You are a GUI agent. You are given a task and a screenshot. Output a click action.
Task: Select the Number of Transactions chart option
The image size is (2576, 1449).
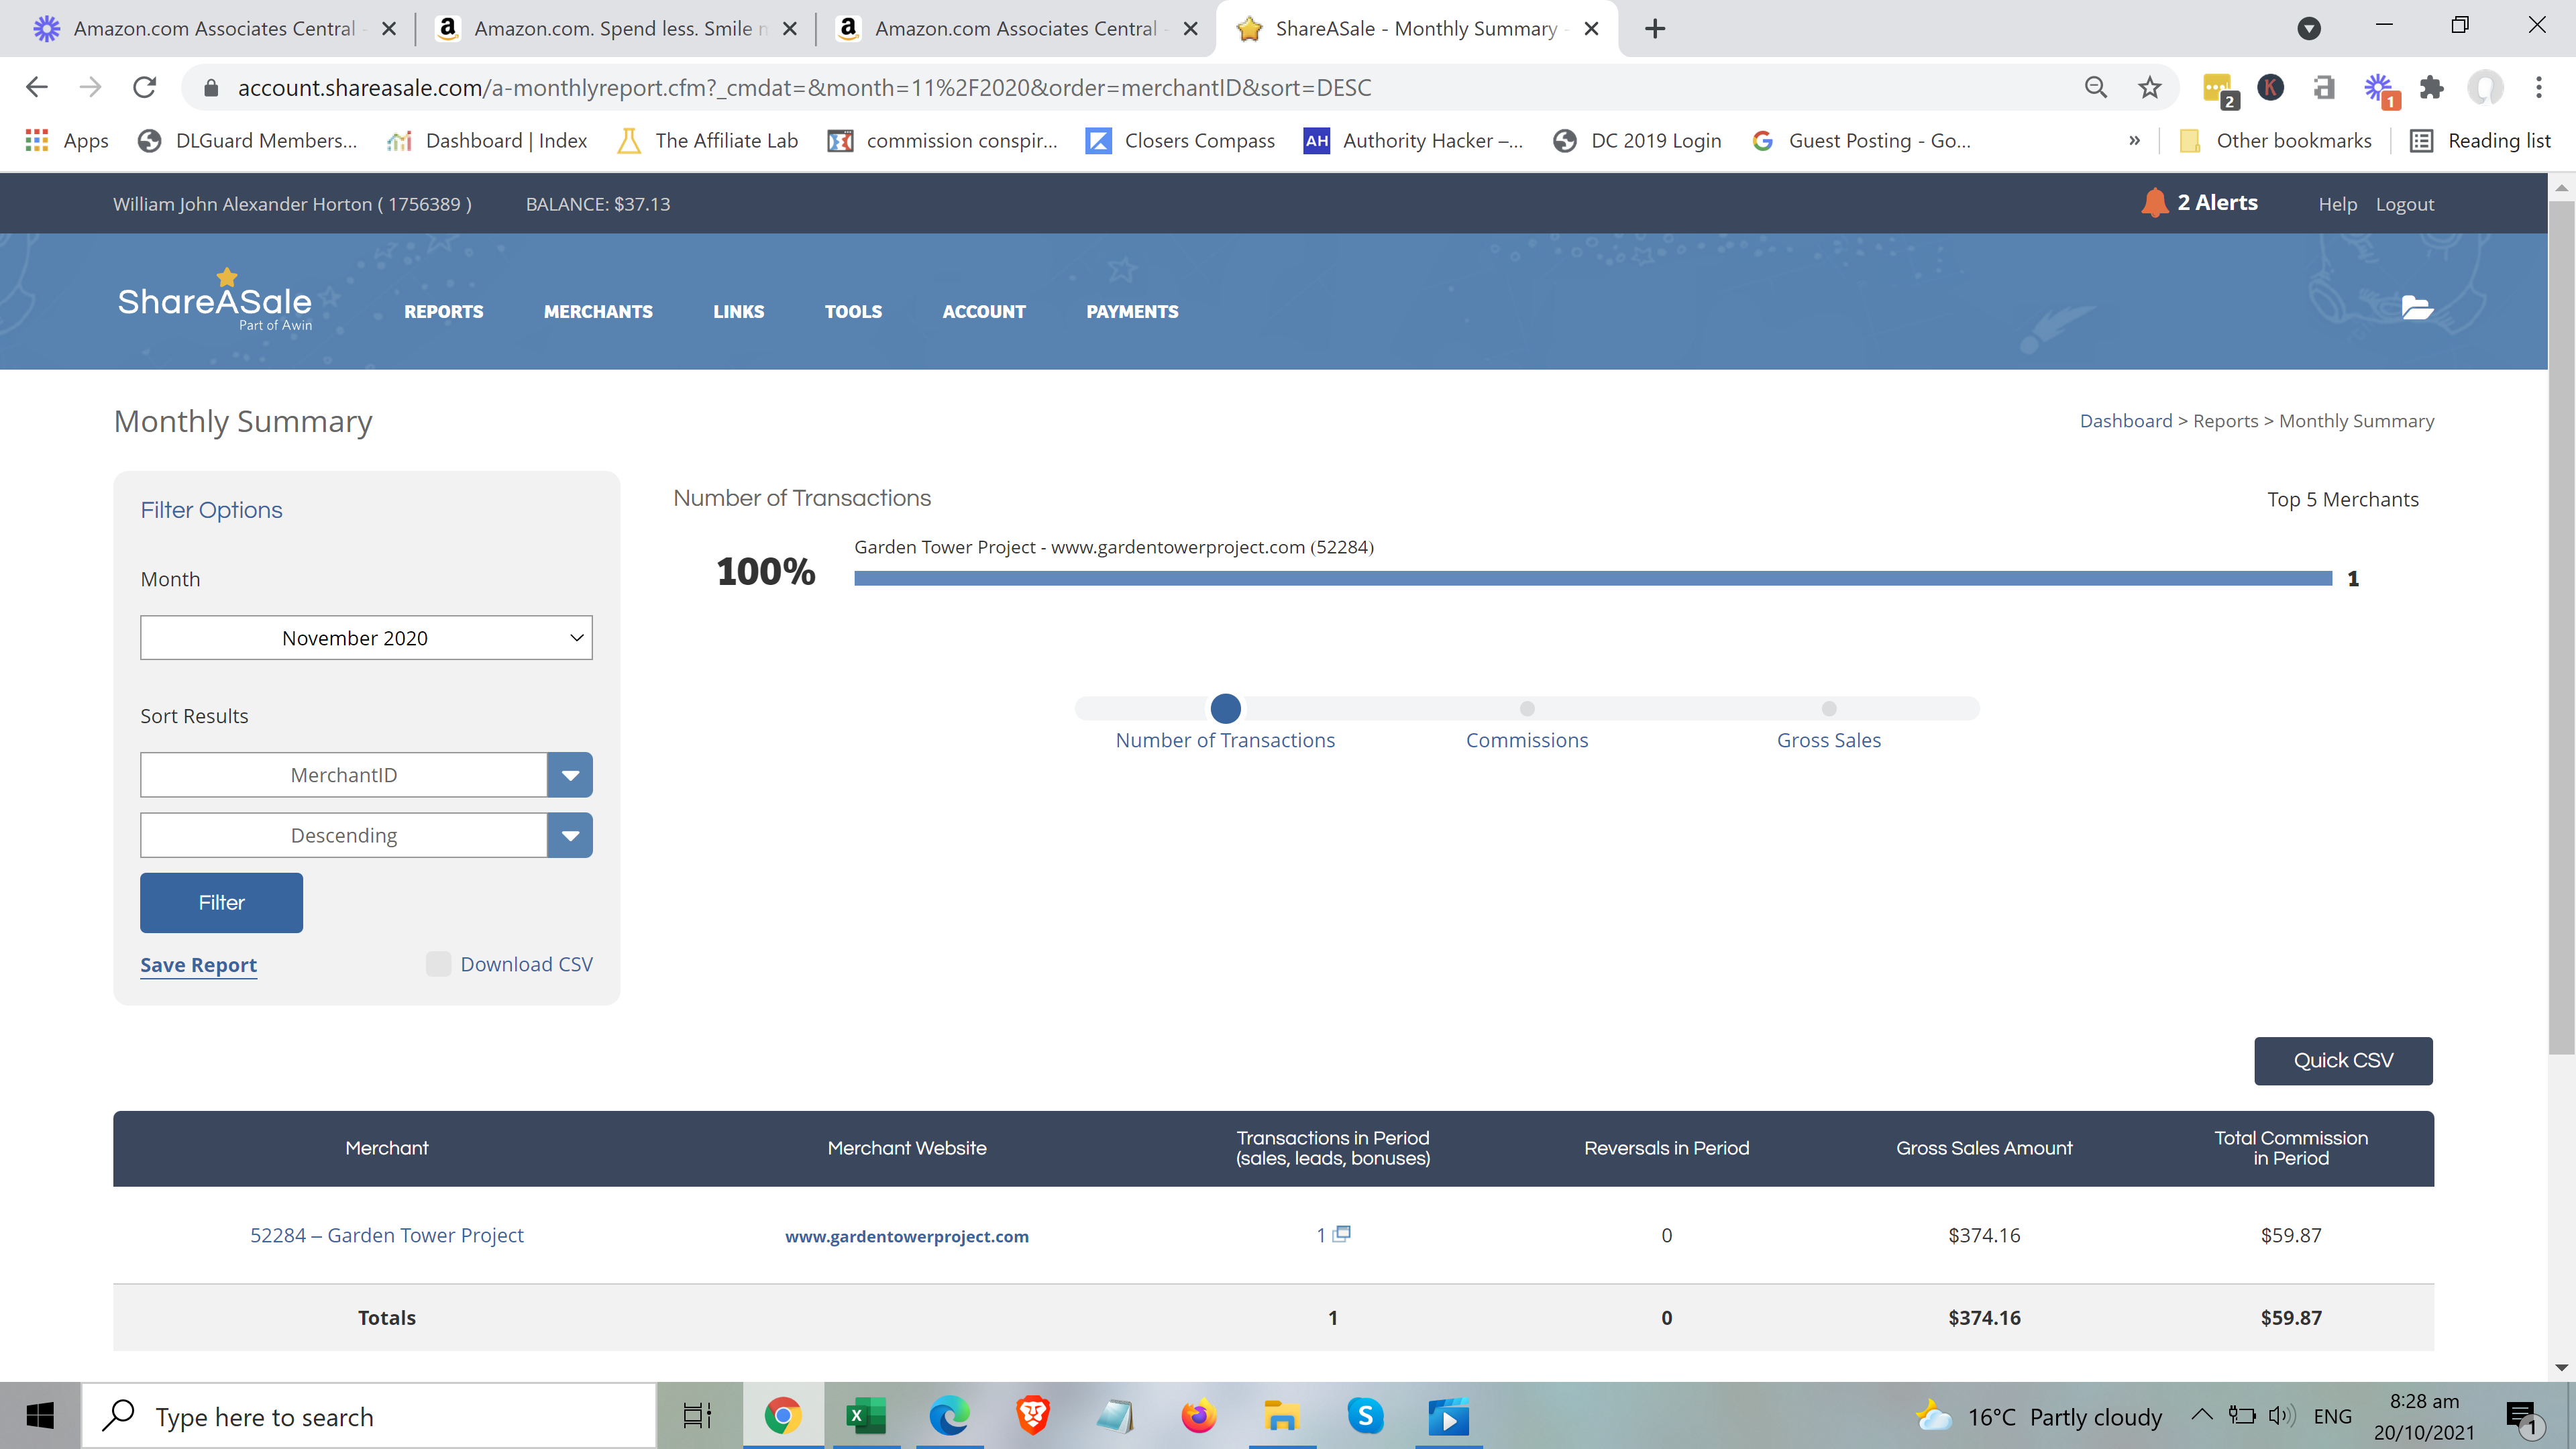pyautogui.click(x=1225, y=708)
